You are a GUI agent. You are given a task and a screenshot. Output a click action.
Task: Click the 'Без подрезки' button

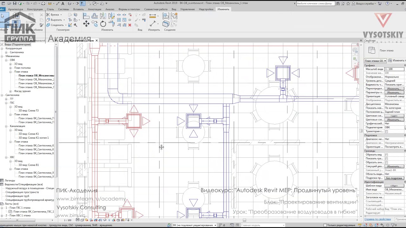(x=394, y=178)
